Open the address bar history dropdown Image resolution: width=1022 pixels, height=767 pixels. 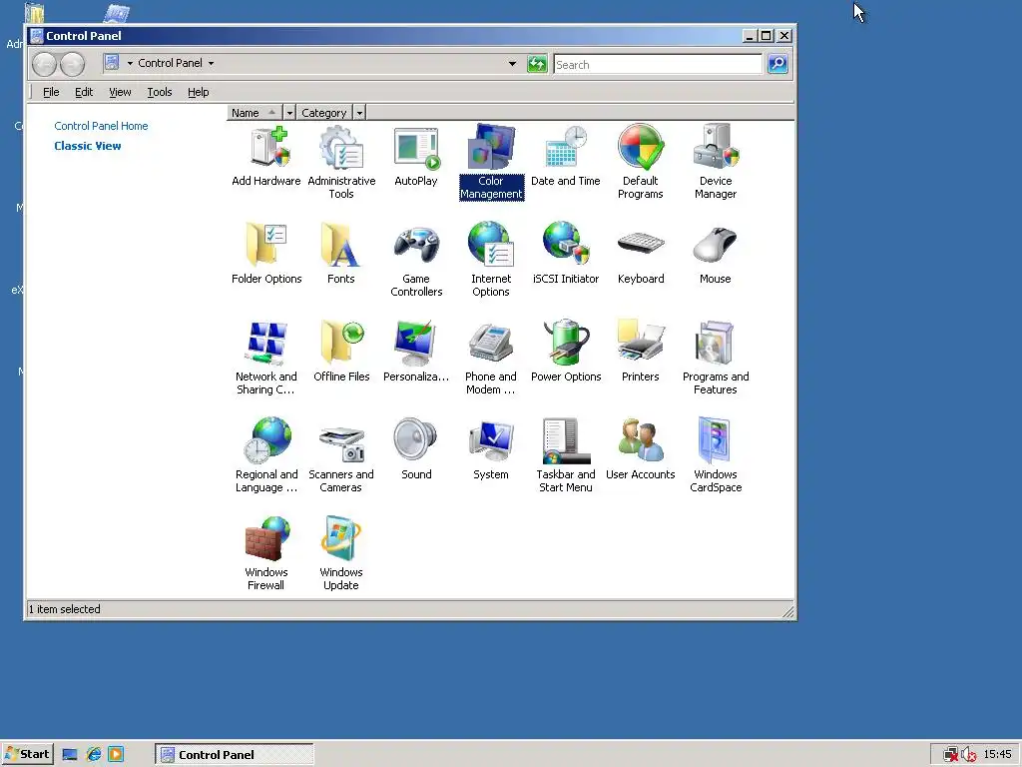(512, 64)
